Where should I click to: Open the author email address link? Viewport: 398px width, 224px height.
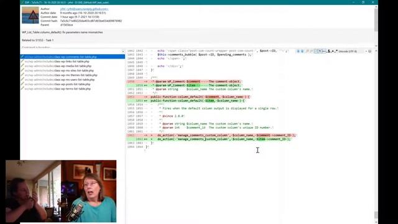84,9
